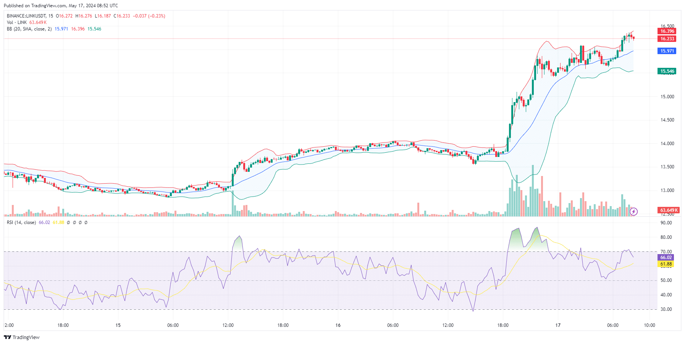Click the blue 15.971 value in the BB legend

click(x=61, y=29)
